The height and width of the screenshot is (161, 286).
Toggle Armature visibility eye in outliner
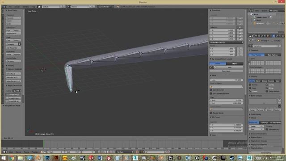pos(278,23)
